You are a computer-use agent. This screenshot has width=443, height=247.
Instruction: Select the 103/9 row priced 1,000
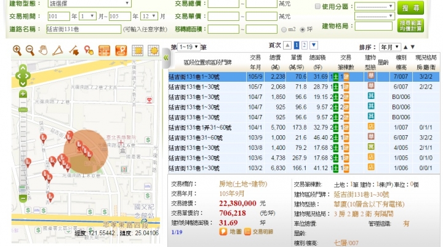point(304,138)
